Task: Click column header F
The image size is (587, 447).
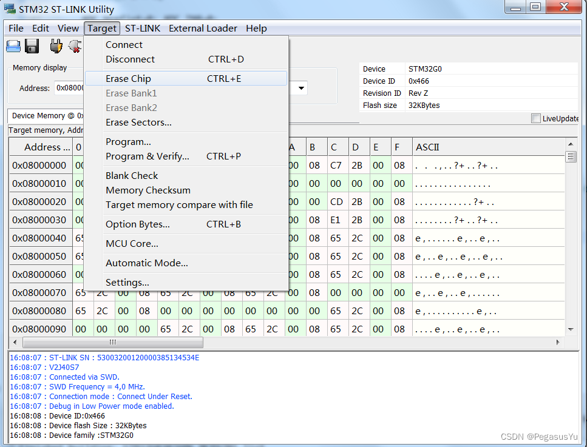Action: [402, 147]
